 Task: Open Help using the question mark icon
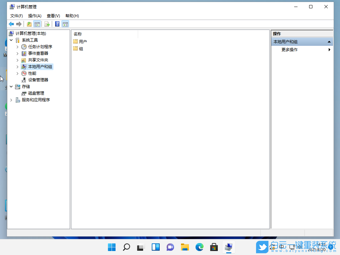[56, 24]
